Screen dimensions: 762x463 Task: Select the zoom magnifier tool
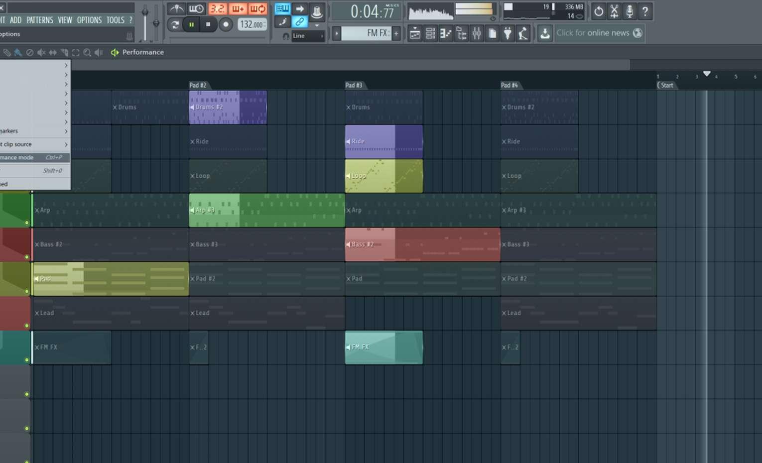click(x=87, y=52)
